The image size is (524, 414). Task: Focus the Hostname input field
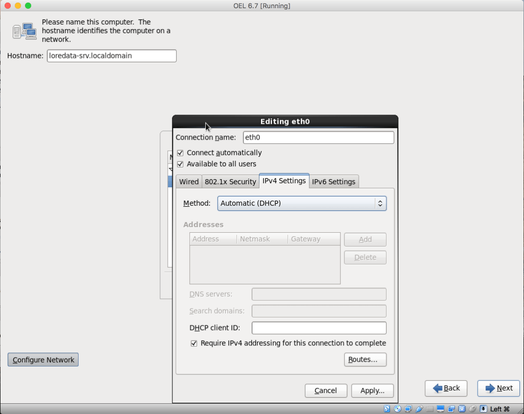(x=112, y=56)
